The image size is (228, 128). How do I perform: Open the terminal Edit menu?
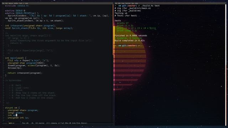(119, 3)
